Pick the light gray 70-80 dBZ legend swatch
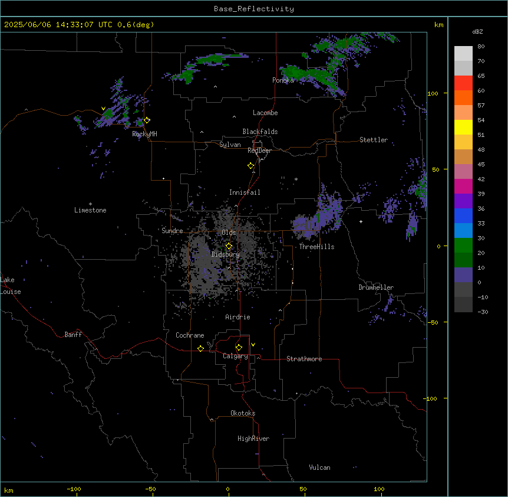 coord(463,54)
